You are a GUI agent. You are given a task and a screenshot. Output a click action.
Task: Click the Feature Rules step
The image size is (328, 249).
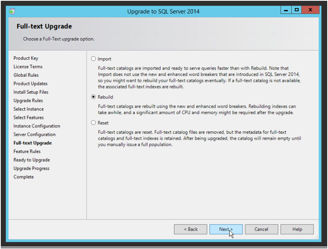click(x=27, y=151)
